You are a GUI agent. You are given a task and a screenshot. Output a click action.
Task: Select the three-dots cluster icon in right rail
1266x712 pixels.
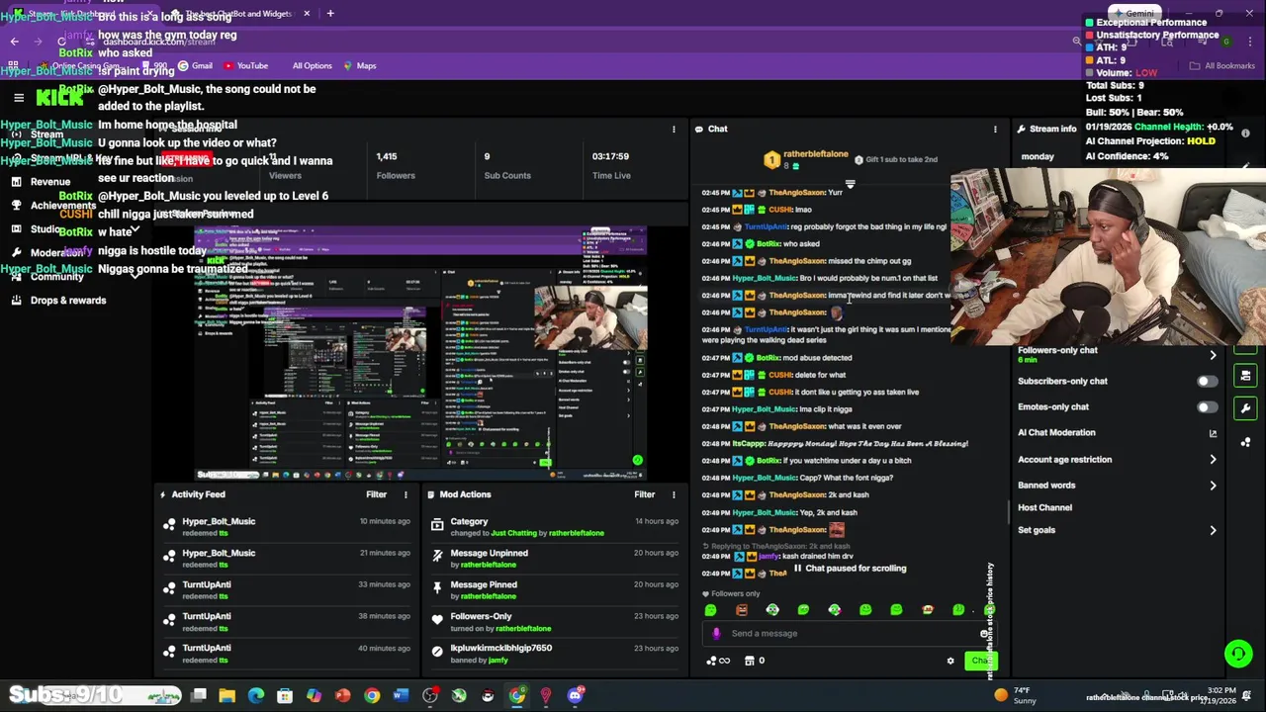click(1245, 442)
